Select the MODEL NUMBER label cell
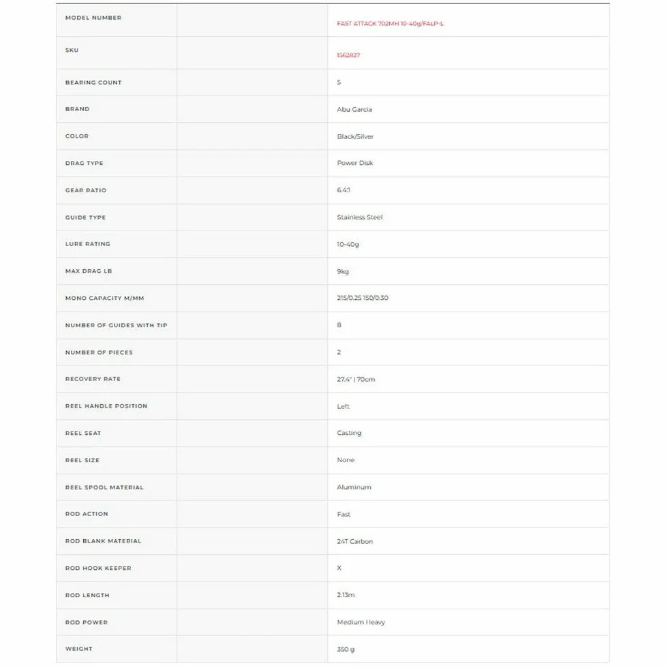The height and width of the screenshot is (668, 668). pos(117,20)
